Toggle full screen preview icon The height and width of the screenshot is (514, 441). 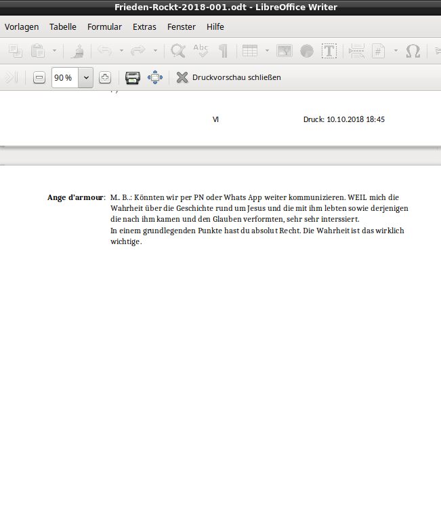tap(155, 77)
